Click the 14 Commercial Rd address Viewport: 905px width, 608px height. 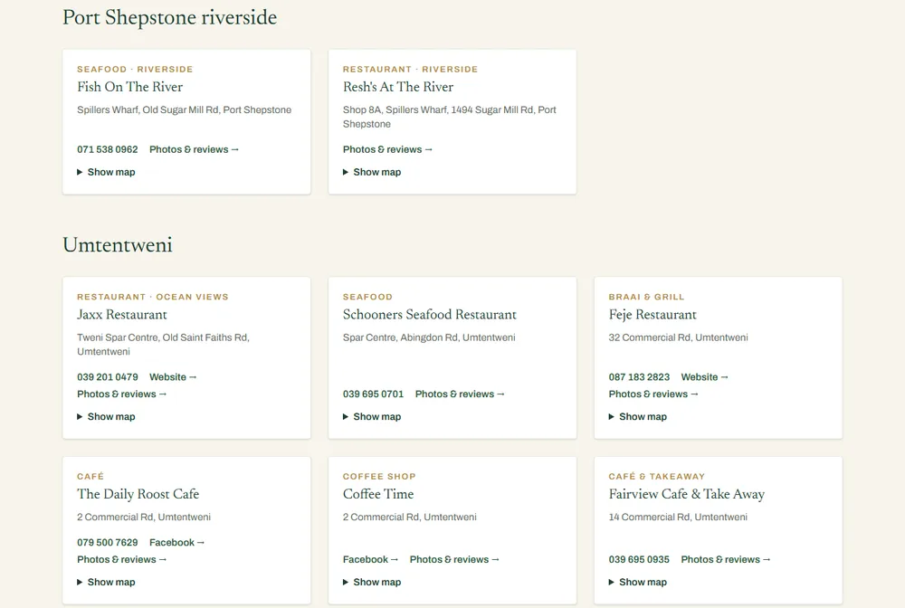point(678,517)
